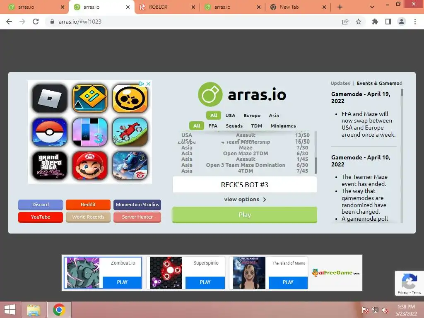The width and height of the screenshot is (424, 318).
Task: Click the arras.io green logo
Action: tap(210, 94)
